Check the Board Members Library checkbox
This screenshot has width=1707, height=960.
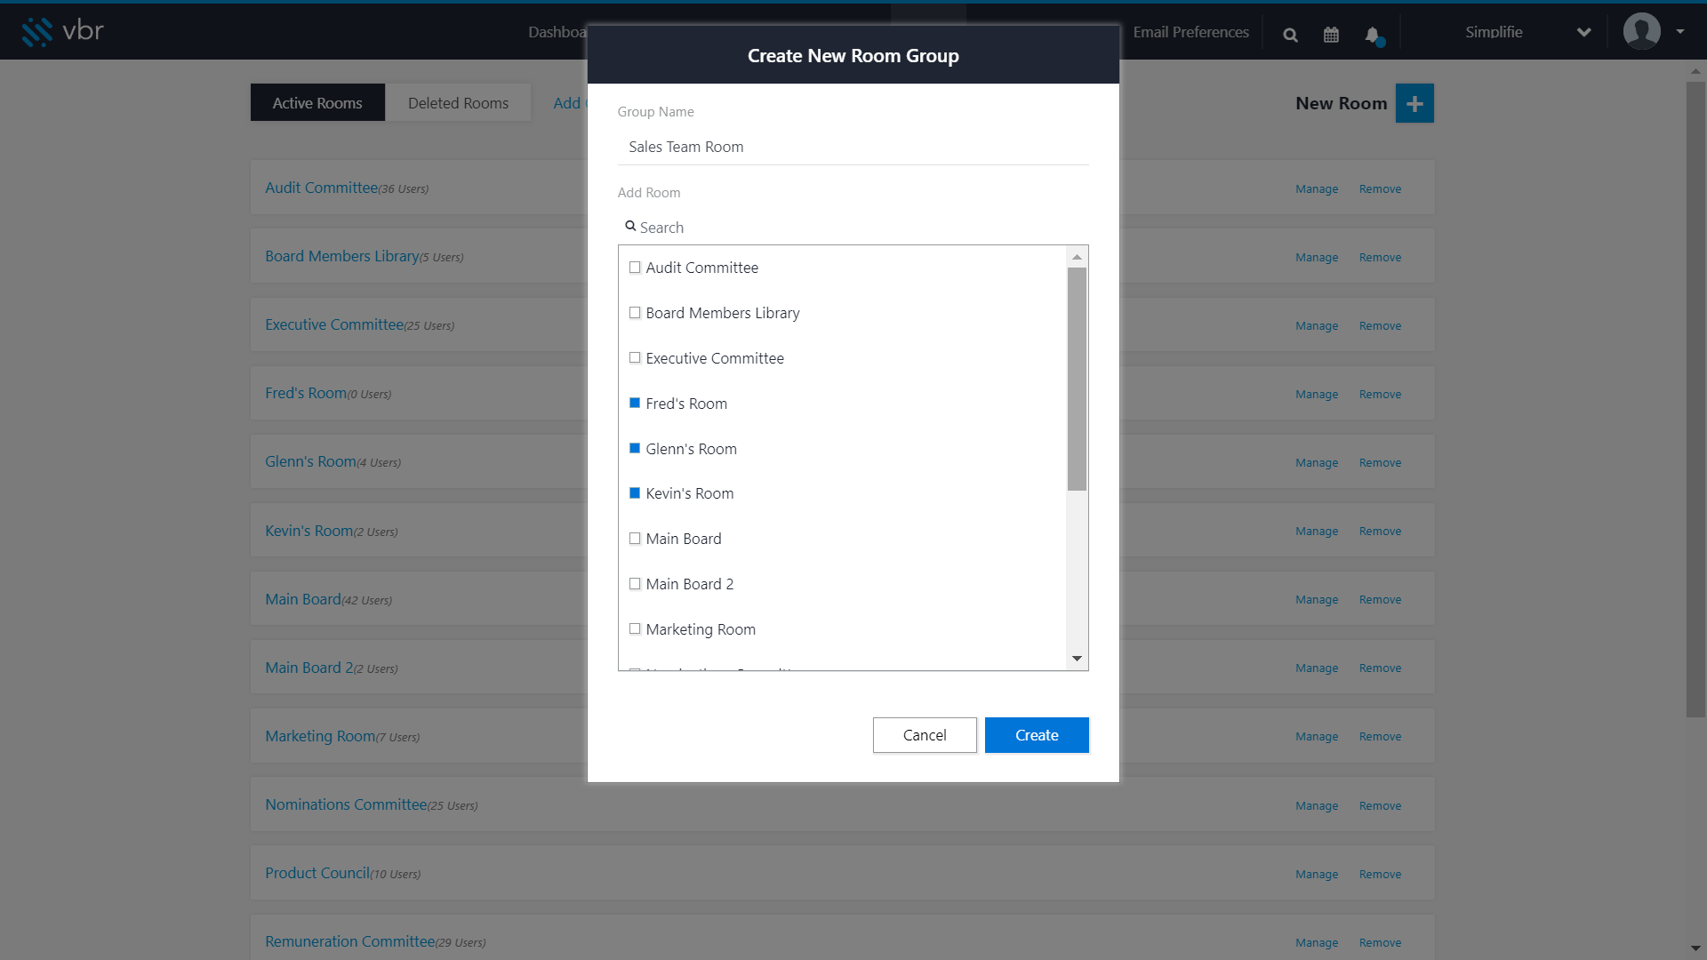[x=635, y=313]
